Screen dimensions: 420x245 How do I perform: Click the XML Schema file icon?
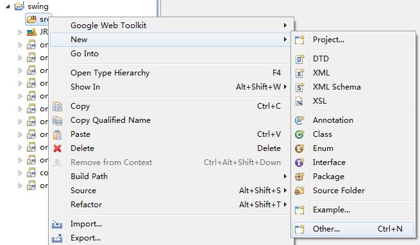pos(299,87)
